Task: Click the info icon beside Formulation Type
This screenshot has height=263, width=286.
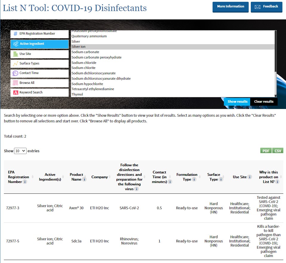Action: (x=194, y=179)
